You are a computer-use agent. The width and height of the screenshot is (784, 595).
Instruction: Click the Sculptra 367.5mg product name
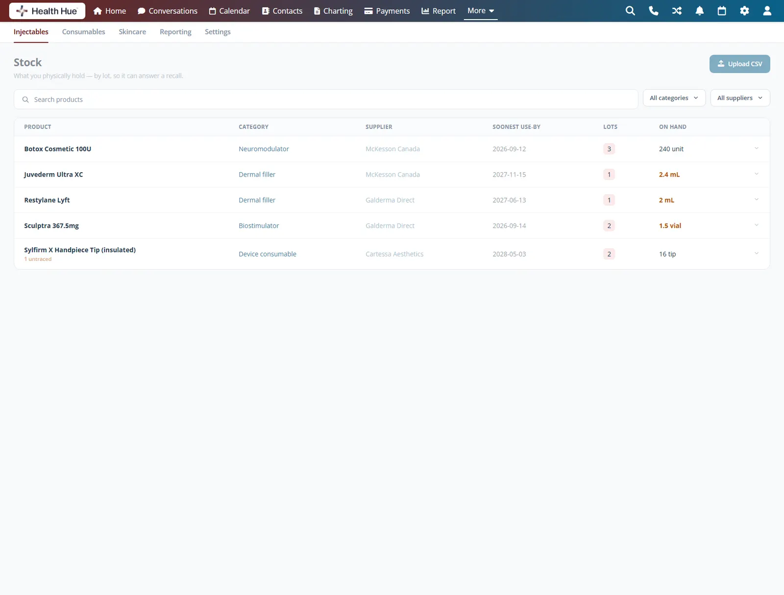(x=51, y=226)
